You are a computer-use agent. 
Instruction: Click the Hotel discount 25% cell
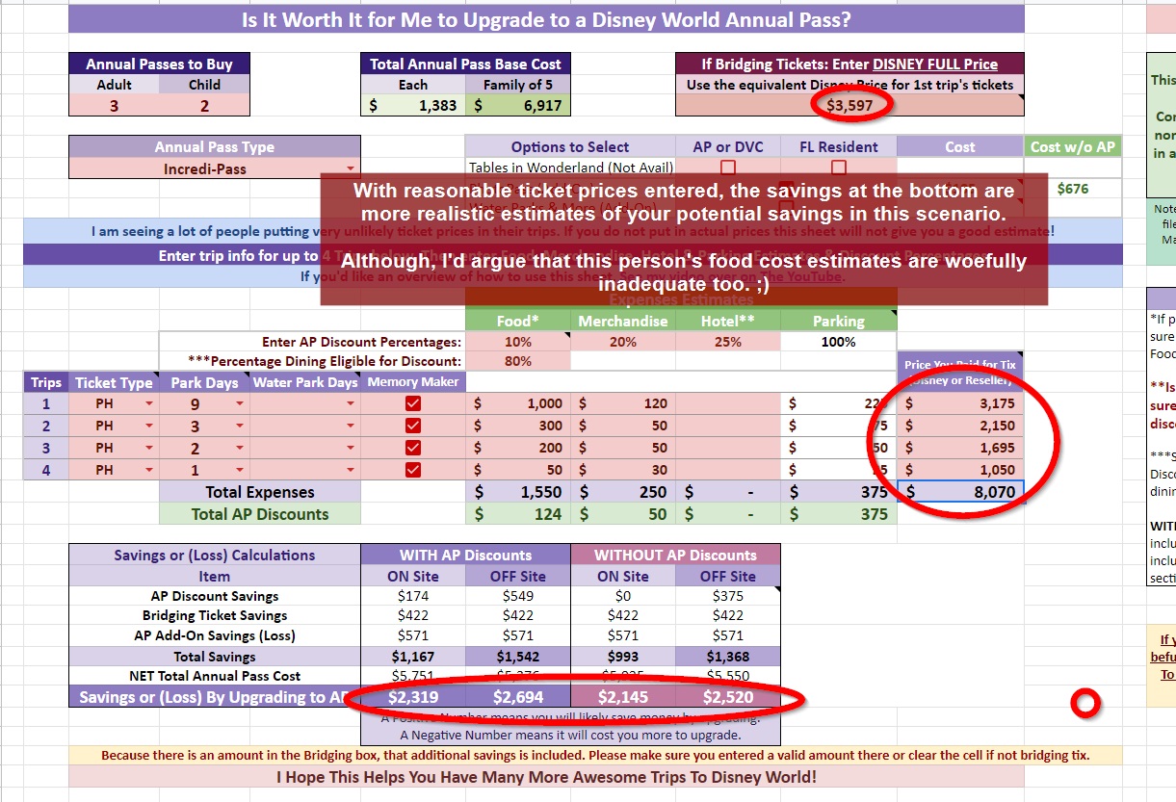coord(728,342)
